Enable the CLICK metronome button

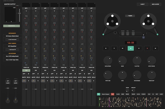click(x=118, y=94)
